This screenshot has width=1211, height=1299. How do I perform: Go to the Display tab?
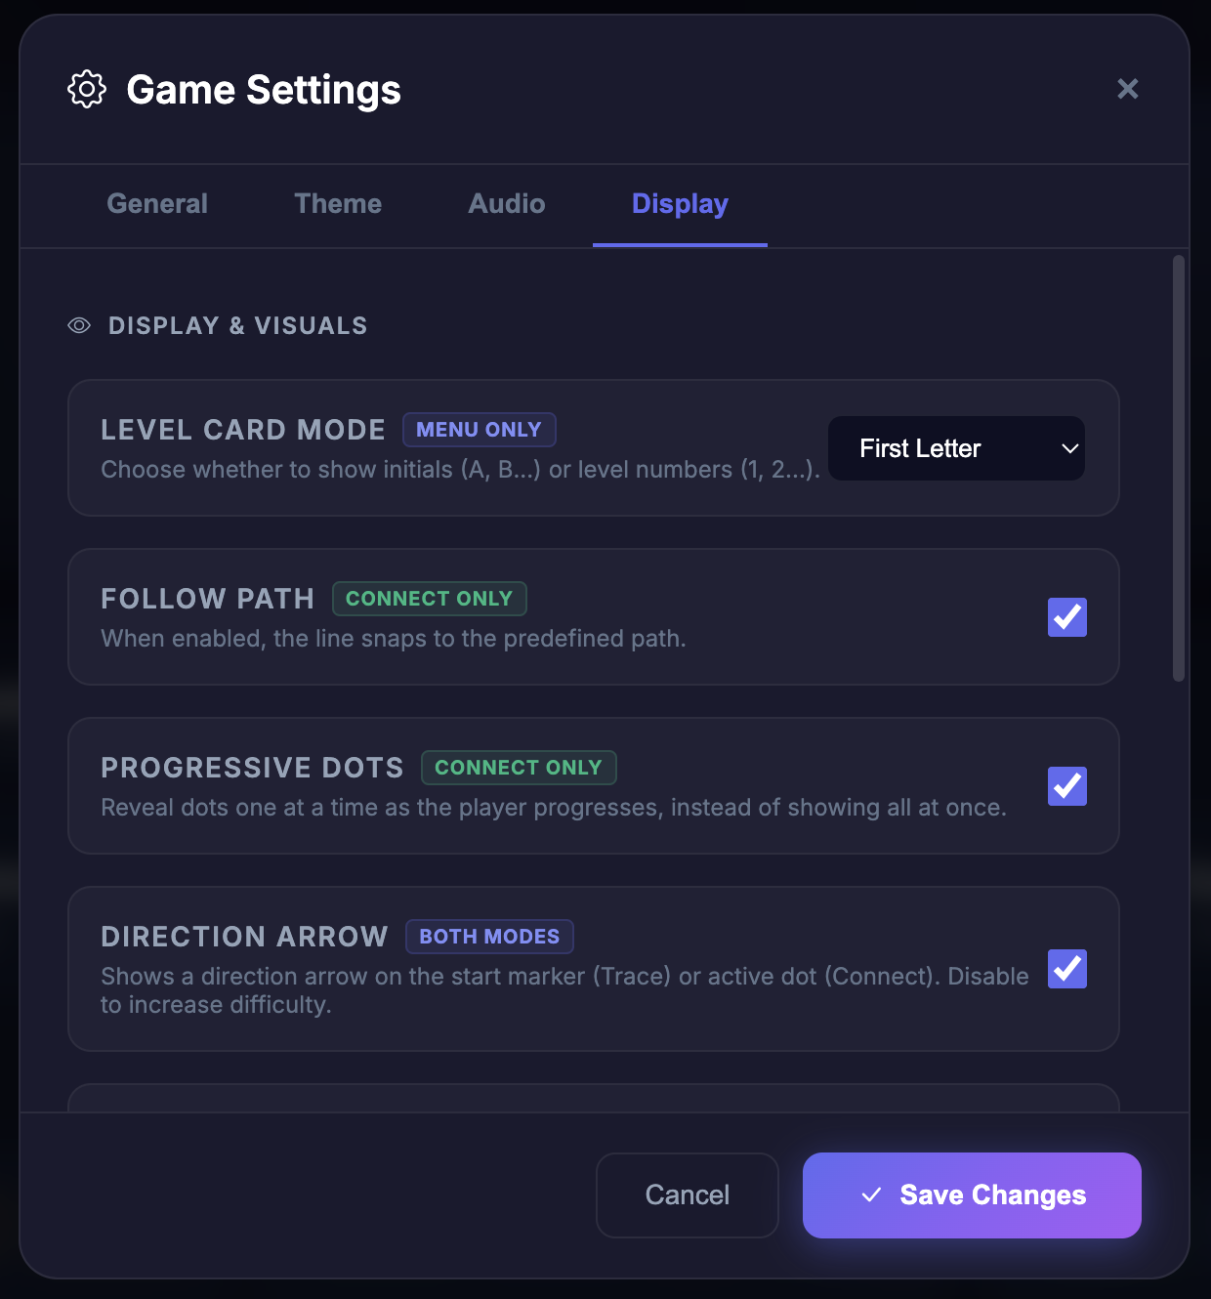(x=680, y=204)
